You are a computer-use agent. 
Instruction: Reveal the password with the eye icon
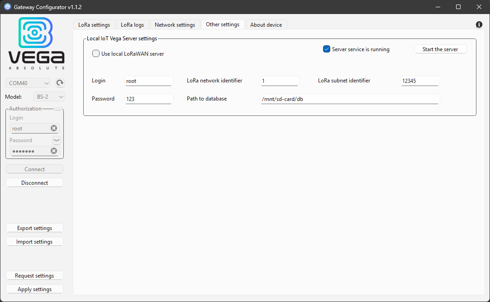(56, 140)
